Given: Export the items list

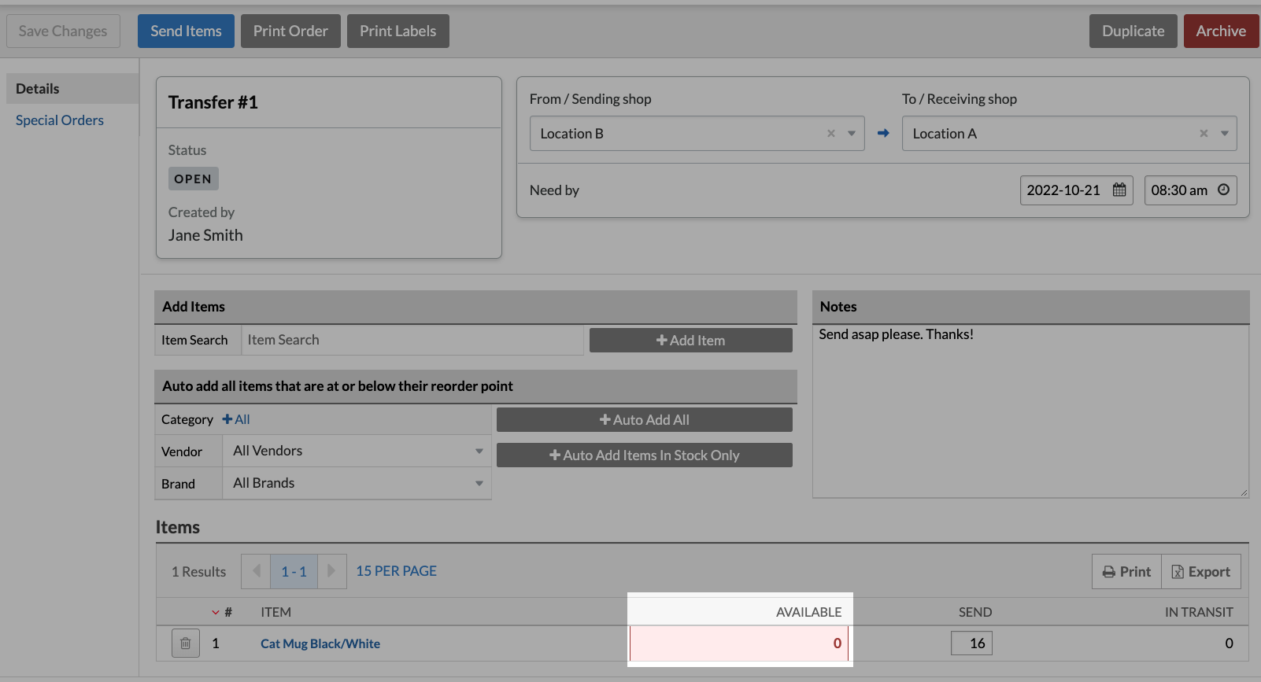Looking at the screenshot, I should tap(1200, 572).
